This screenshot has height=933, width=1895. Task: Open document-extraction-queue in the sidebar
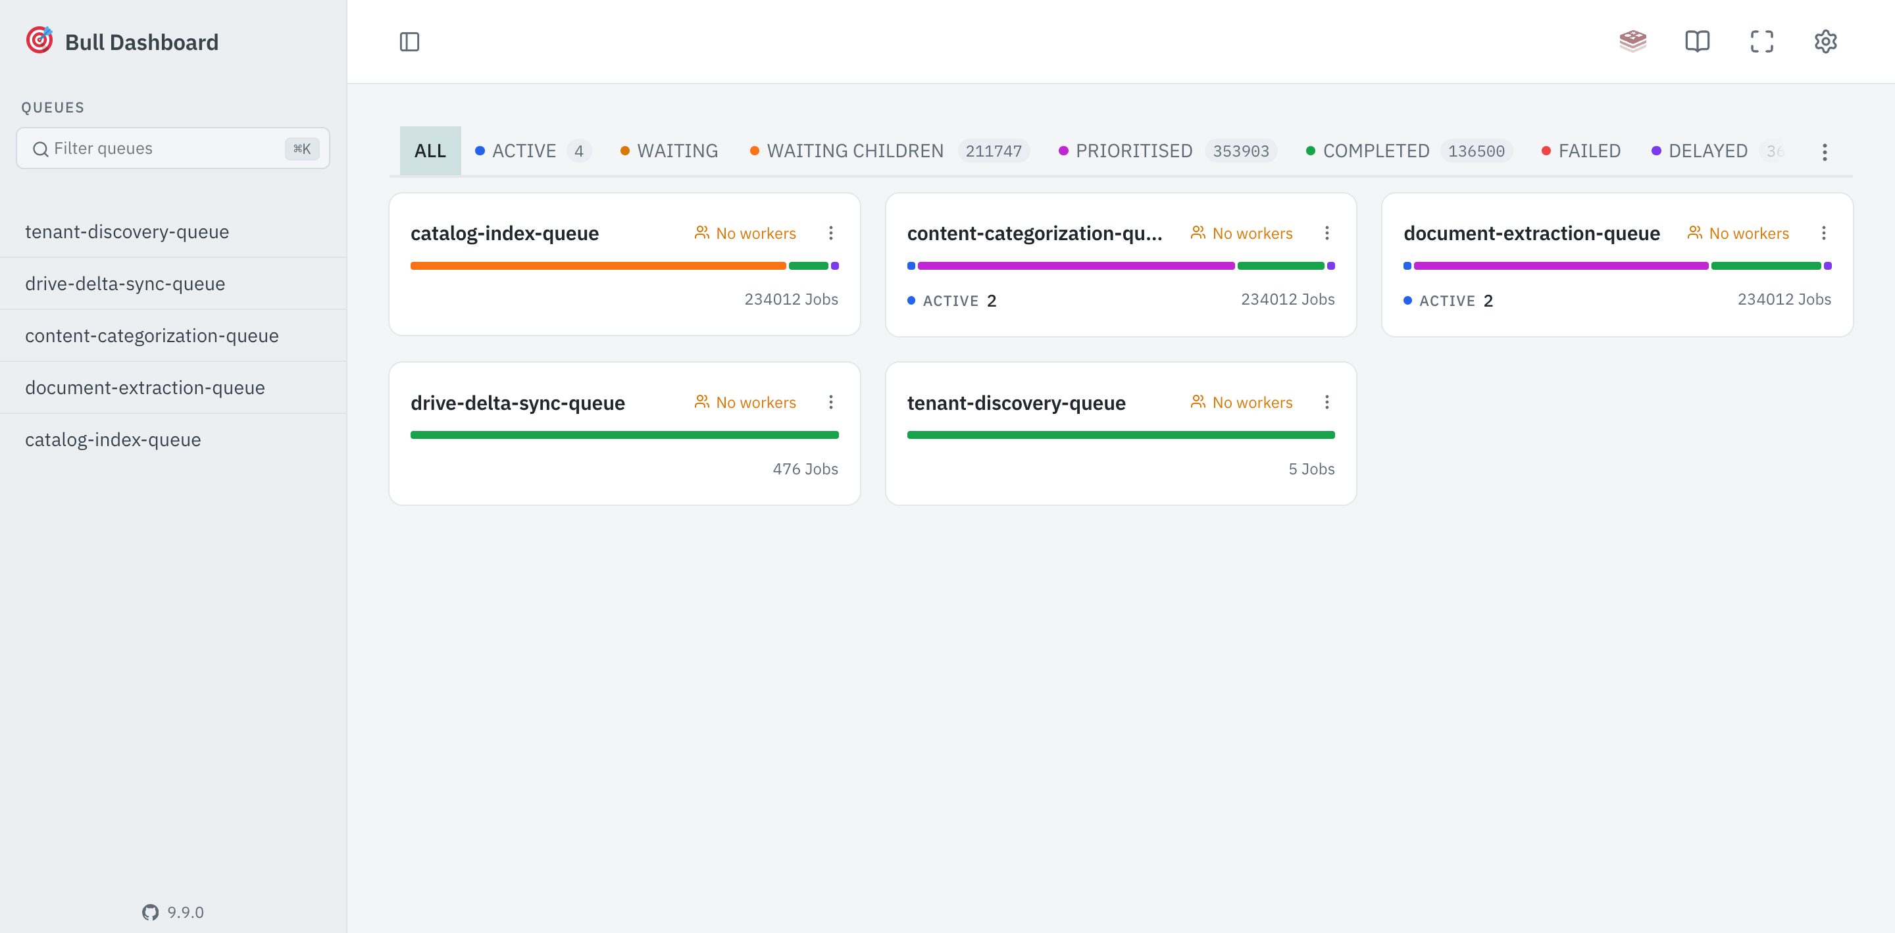(173, 388)
